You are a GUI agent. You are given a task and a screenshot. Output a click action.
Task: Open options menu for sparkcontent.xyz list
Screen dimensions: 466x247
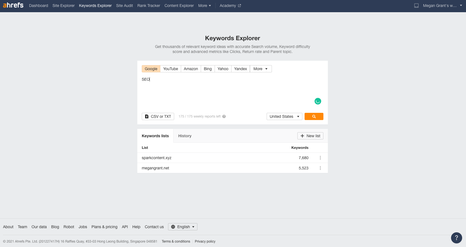320,158
